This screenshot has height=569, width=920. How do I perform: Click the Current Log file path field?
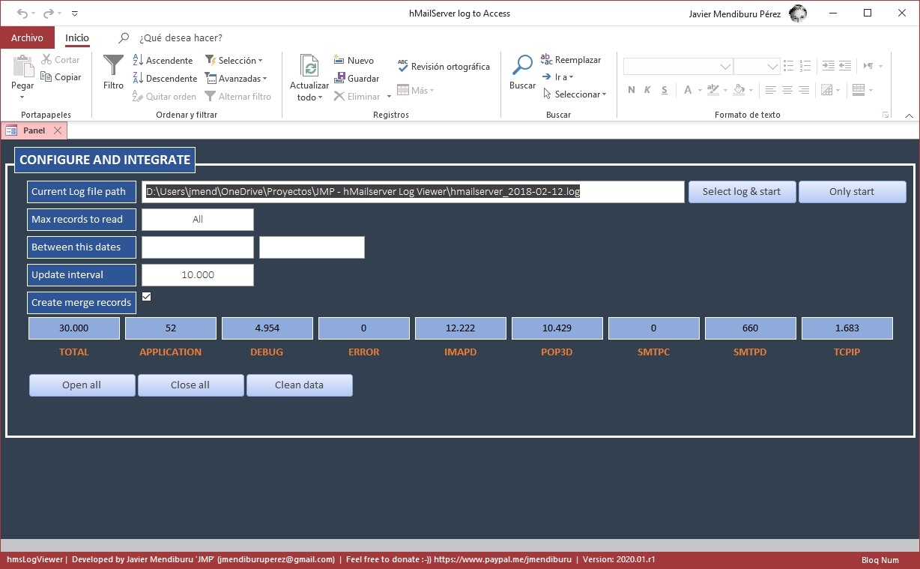click(413, 192)
